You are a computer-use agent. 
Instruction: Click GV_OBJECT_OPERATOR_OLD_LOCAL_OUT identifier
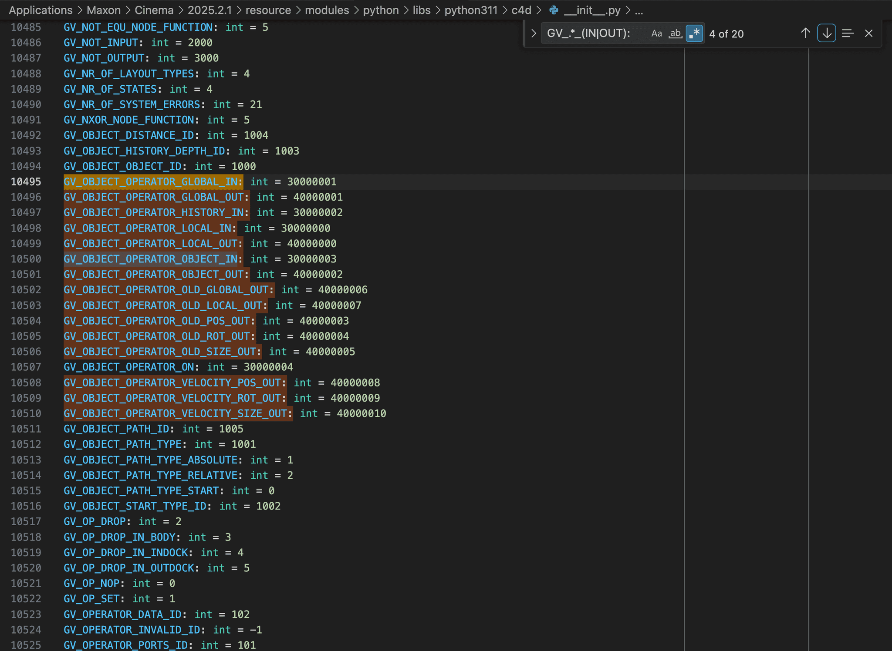(163, 305)
